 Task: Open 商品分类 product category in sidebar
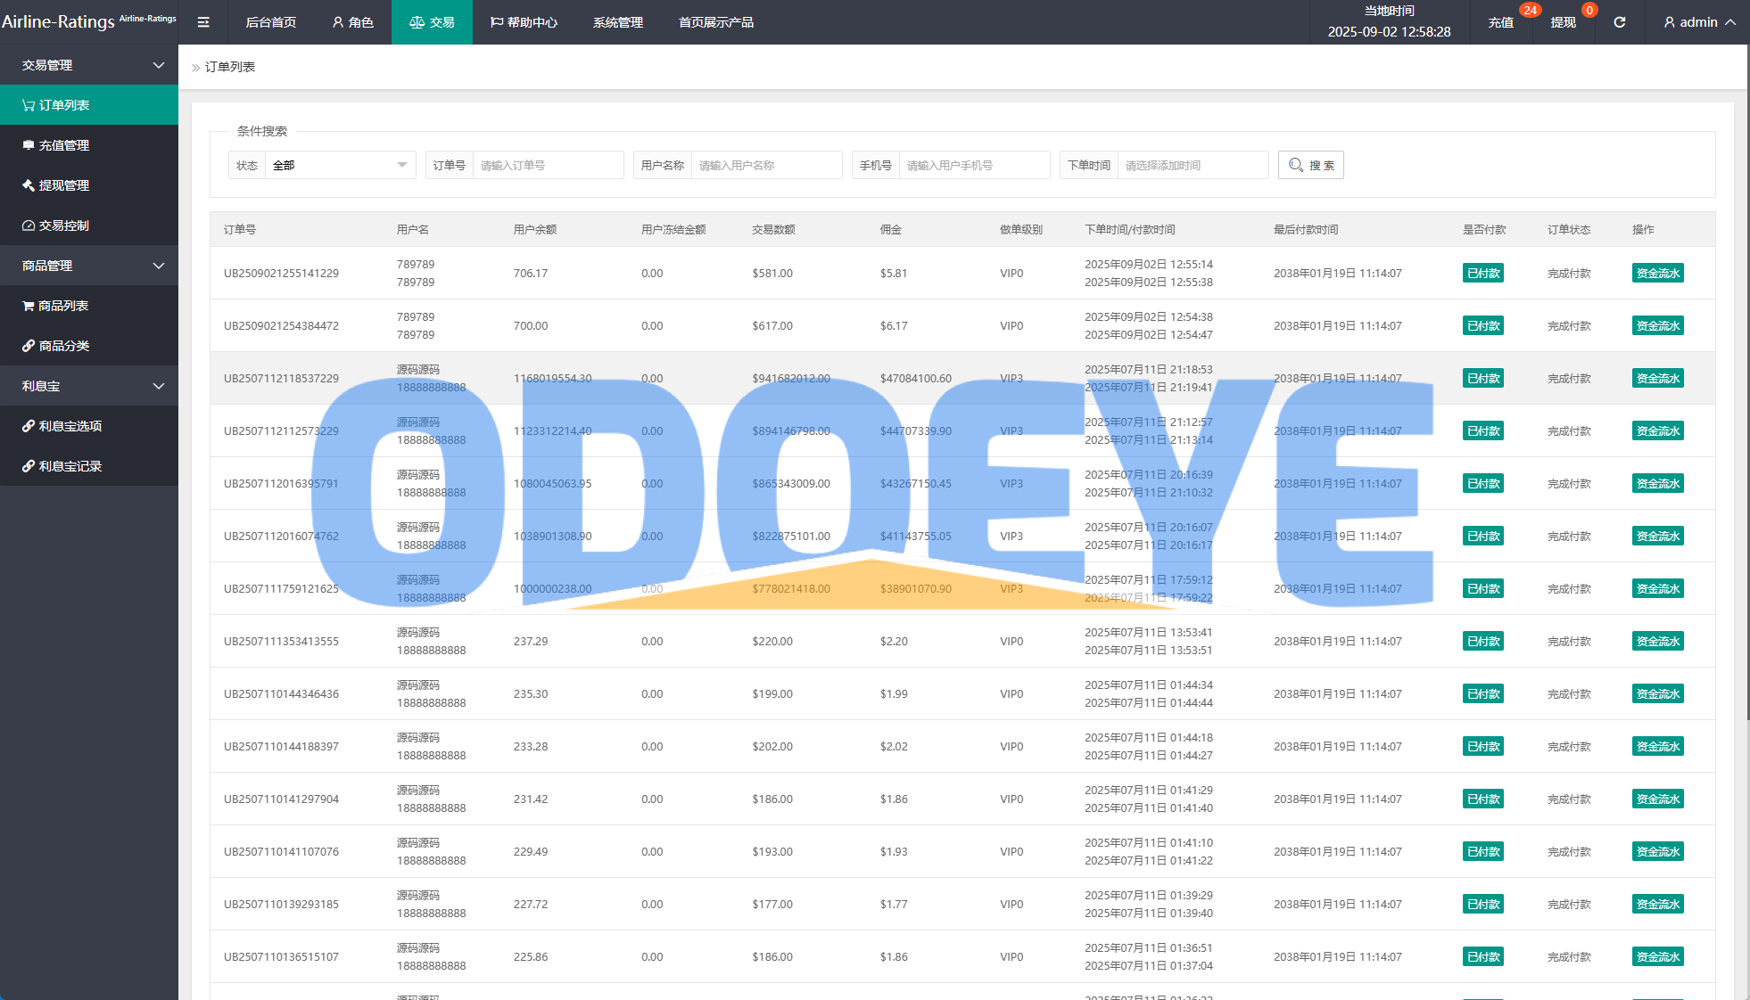pos(63,346)
